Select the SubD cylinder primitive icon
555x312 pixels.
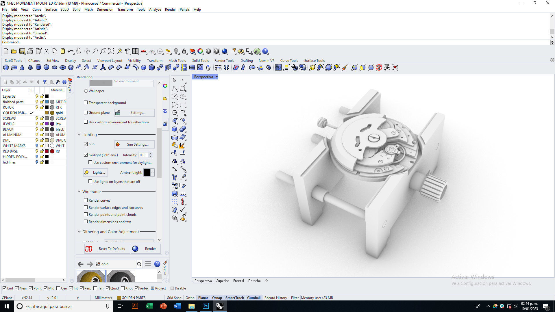coord(38,68)
